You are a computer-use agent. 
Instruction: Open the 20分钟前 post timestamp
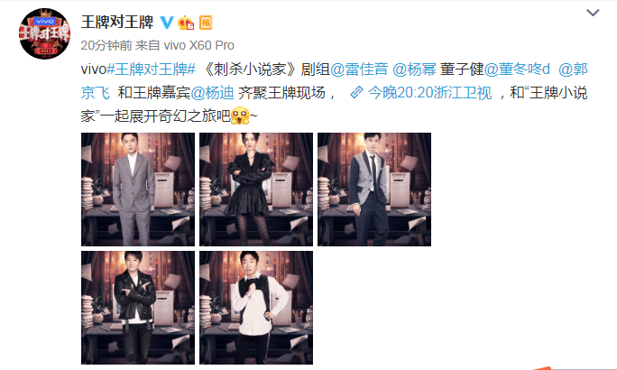pyautogui.click(x=106, y=45)
